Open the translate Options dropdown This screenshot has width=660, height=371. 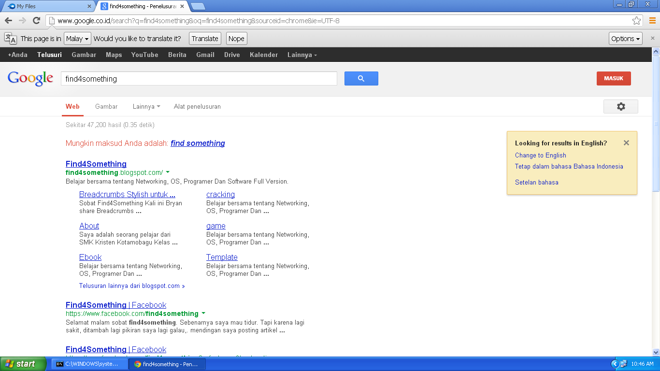click(626, 39)
